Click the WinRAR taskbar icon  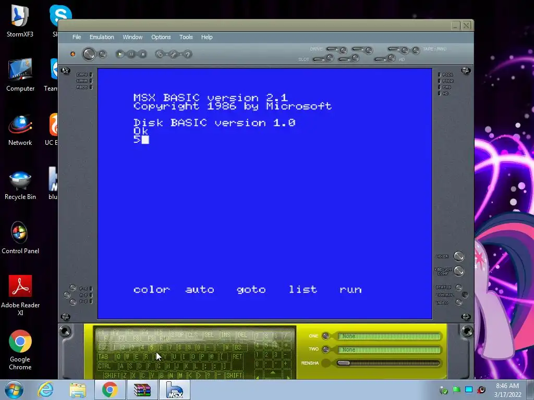click(142, 390)
